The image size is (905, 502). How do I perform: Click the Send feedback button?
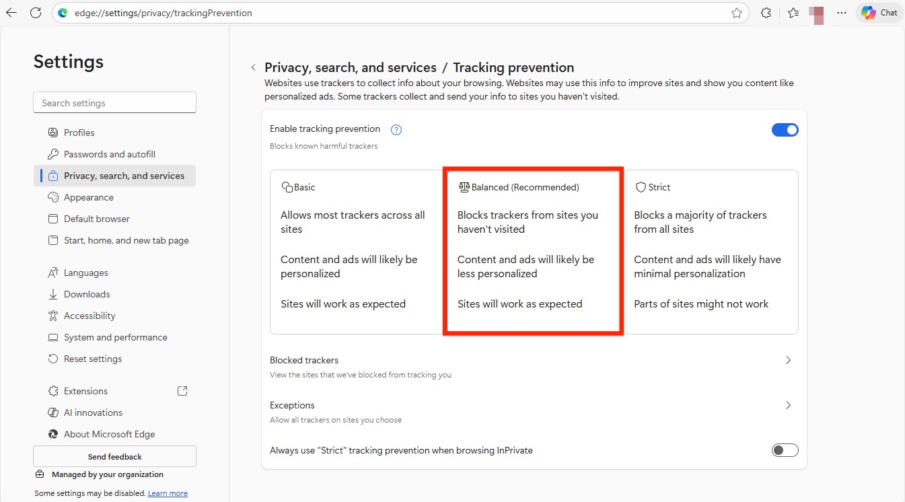(x=114, y=456)
